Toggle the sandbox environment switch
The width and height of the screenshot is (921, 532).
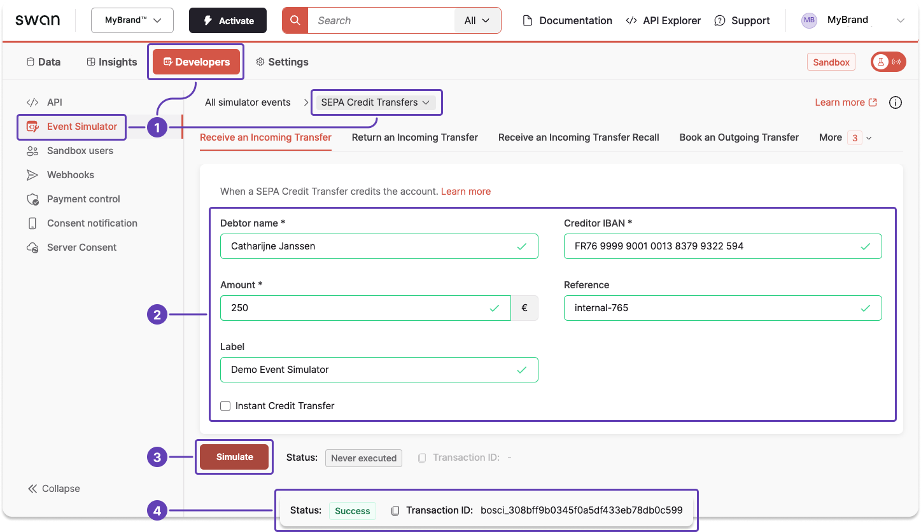point(888,62)
